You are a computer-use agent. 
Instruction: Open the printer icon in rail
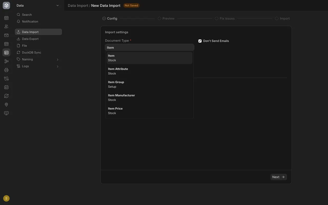pyautogui.click(x=6, y=70)
